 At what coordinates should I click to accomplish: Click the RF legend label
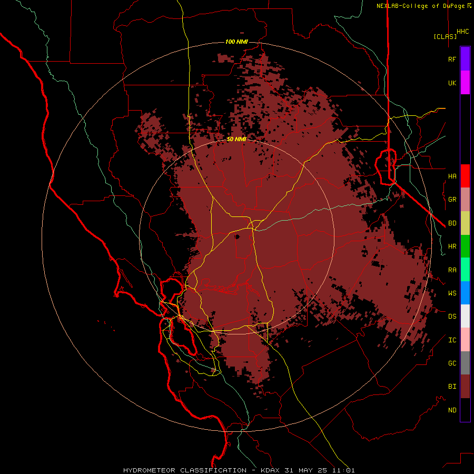(452, 59)
